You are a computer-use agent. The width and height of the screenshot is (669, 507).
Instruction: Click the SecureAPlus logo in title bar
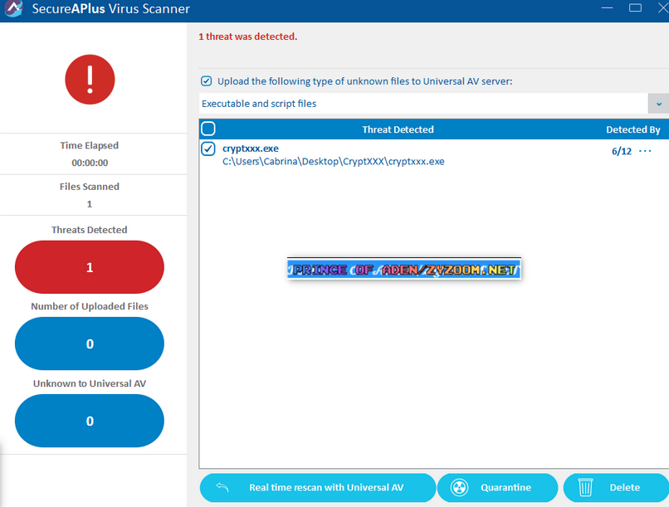click(x=13, y=8)
